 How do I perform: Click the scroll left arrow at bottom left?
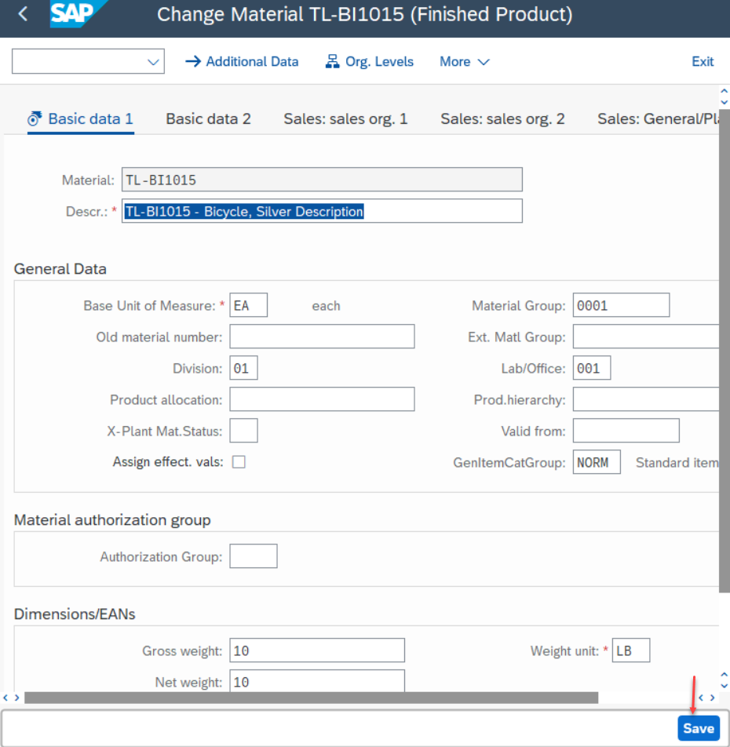tap(5, 698)
